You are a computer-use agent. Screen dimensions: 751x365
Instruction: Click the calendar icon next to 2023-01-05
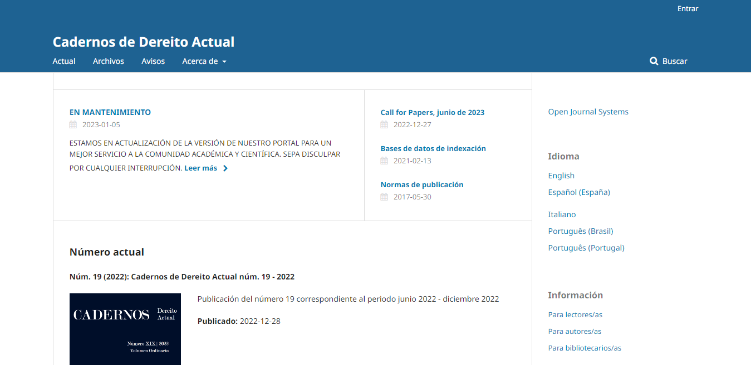[x=73, y=124]
